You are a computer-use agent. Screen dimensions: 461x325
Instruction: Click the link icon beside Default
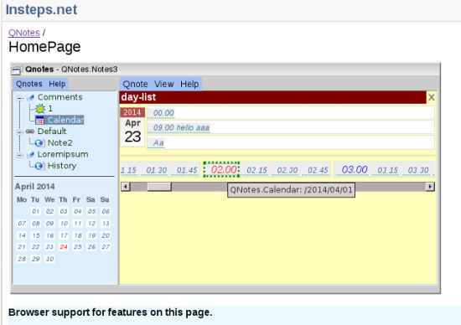tap(30, 132)
